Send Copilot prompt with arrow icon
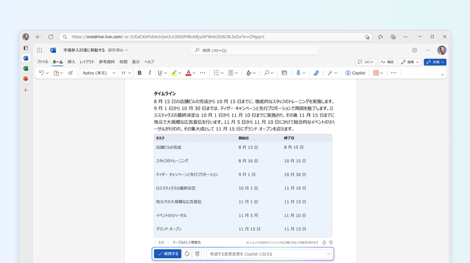Viewport: 470px width, 263px height. 327,254
